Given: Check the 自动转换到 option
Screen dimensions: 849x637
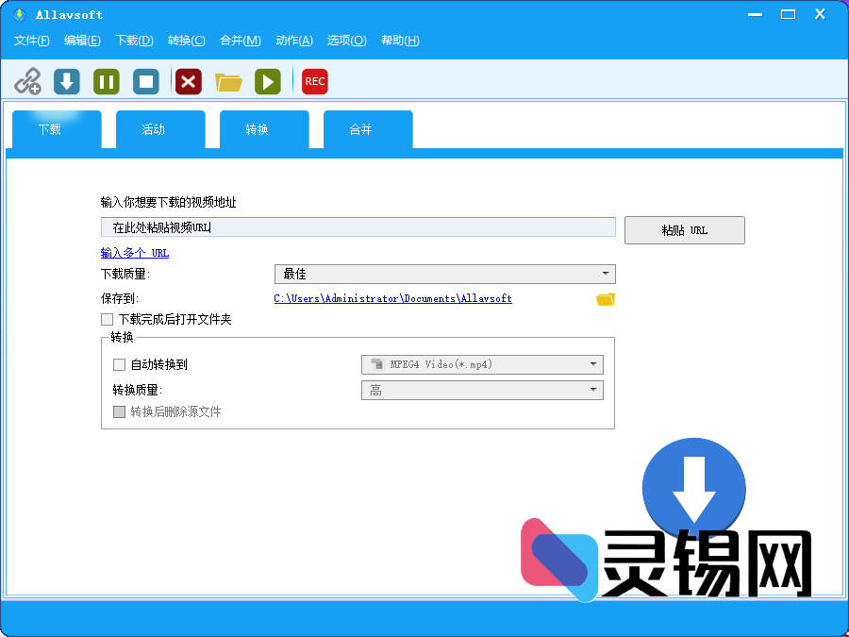Looking at the screenshot, I should pos(119,364).
